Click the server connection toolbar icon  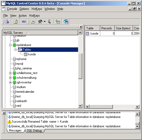(x=7, y=22)
